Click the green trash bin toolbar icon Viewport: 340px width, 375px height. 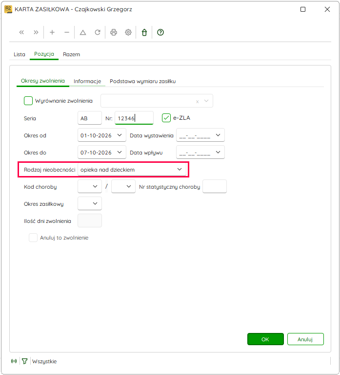144,32
